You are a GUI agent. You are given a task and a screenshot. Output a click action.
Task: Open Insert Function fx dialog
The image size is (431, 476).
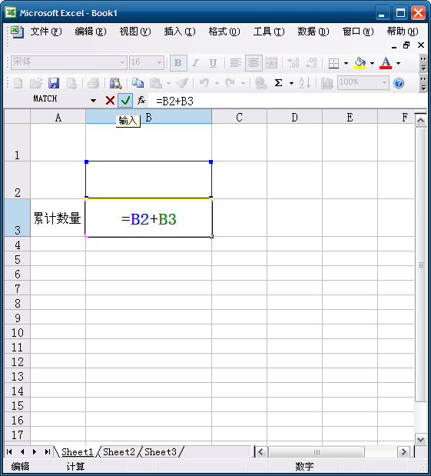coord(141,100)
